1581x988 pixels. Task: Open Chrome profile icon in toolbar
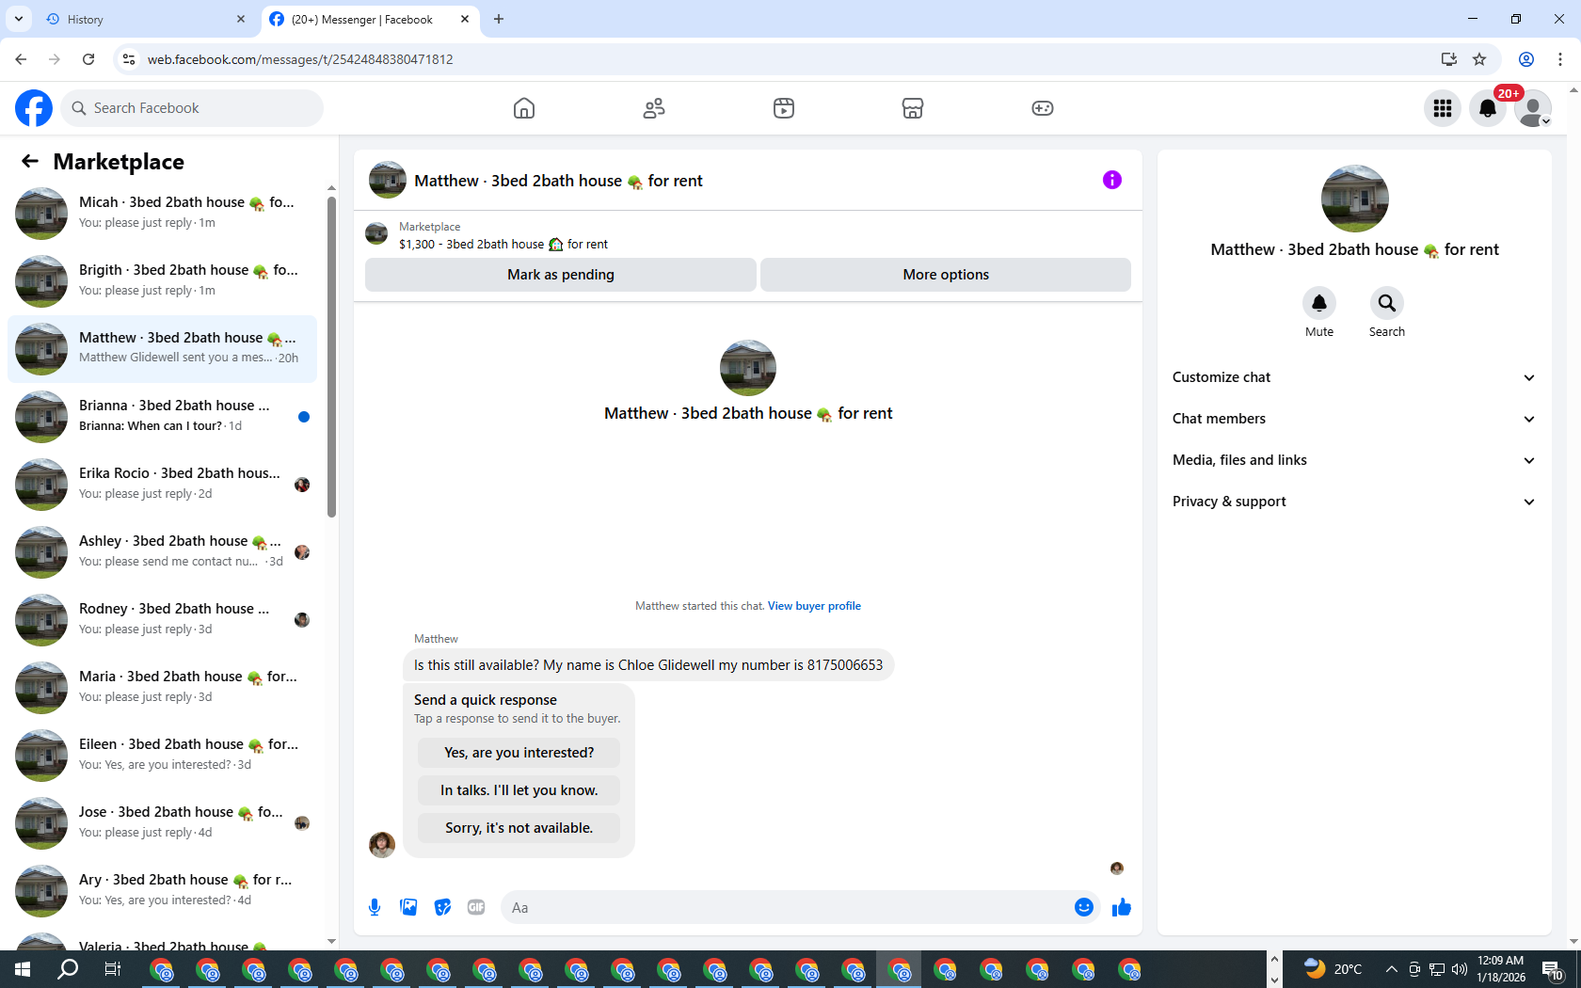click(1526, 59)
